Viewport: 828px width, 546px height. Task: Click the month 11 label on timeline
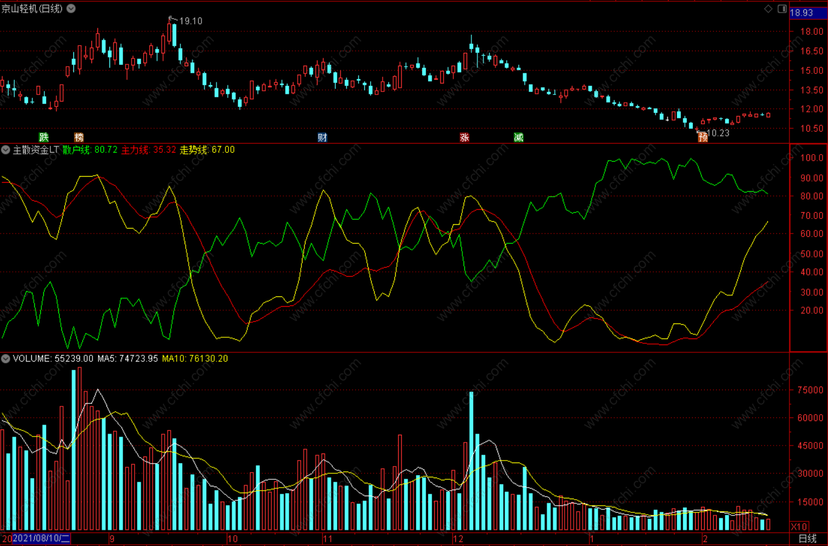point(328,539)
